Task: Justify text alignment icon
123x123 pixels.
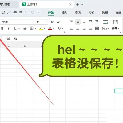Action: (91, 28)
